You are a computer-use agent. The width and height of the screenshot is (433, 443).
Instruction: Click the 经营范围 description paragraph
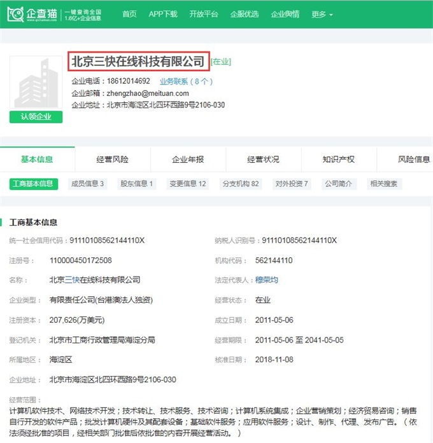[213, 422]
